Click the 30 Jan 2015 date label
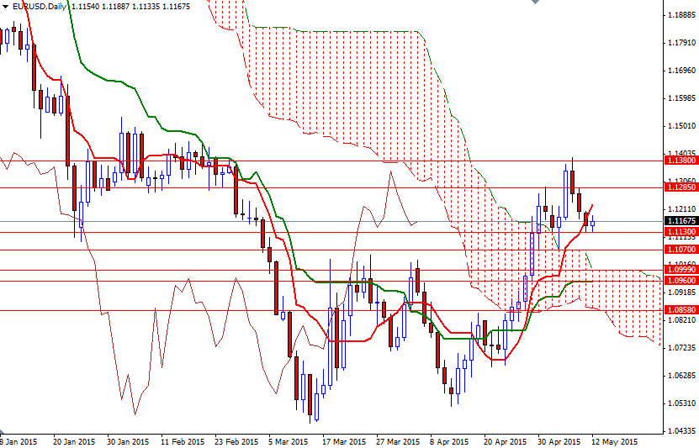The height and width of the screenshot is (448, 699). click(128, 442)
